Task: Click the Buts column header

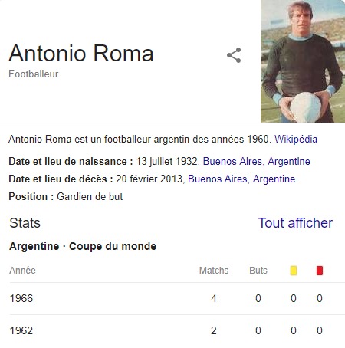Action: [258, 271]
